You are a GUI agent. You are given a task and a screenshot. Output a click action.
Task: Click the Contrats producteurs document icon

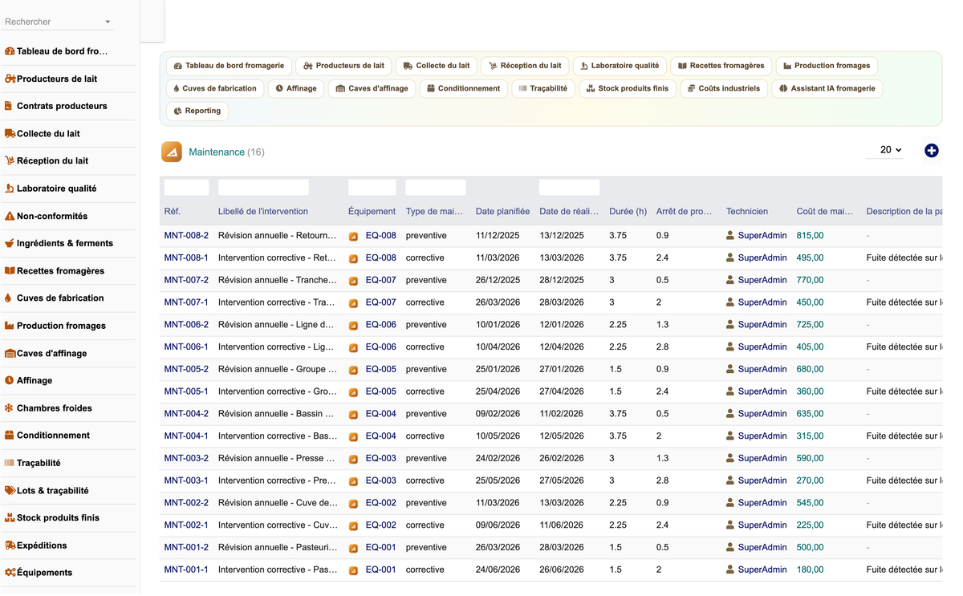[9, 106]
